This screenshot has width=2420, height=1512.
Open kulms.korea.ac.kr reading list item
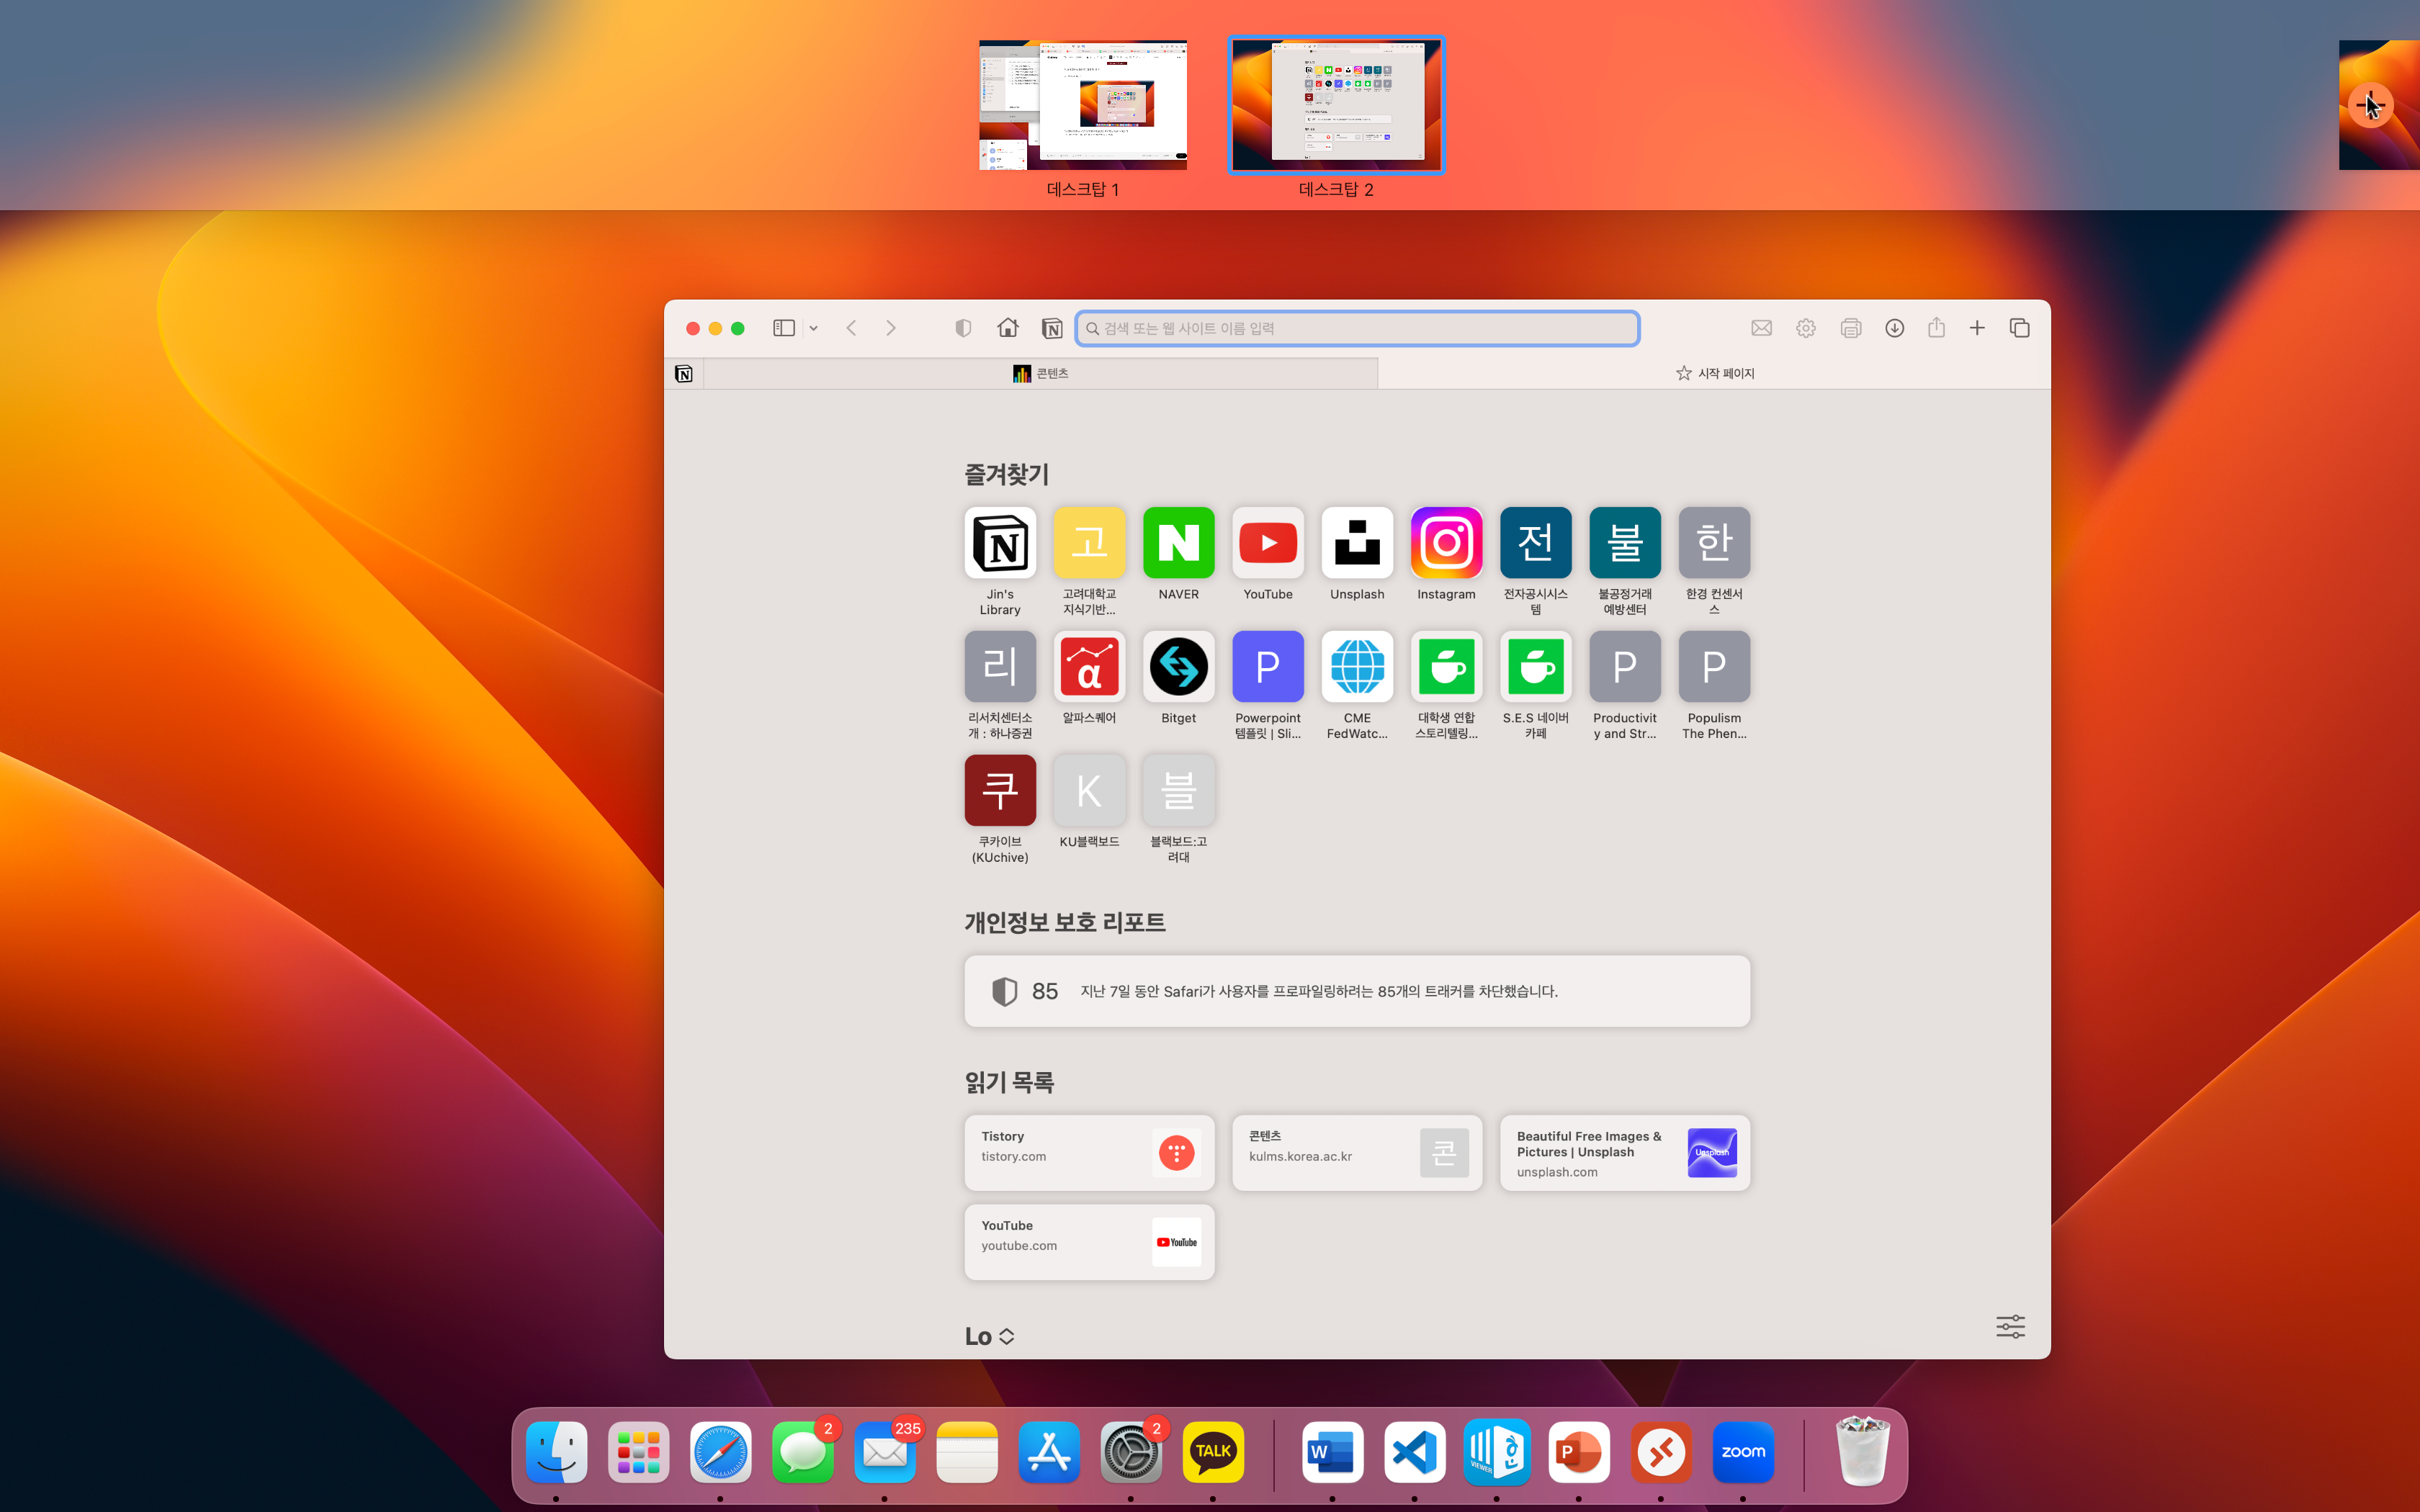click(1357, 1152)
